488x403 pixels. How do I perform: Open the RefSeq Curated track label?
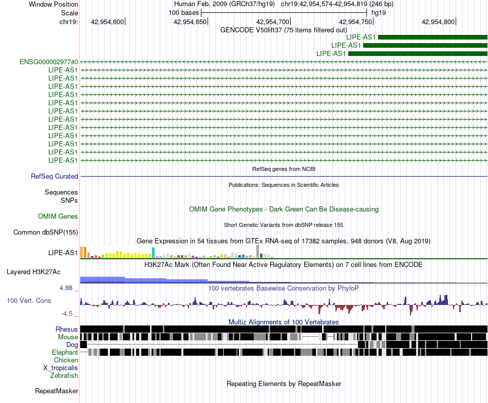[54, 176]
